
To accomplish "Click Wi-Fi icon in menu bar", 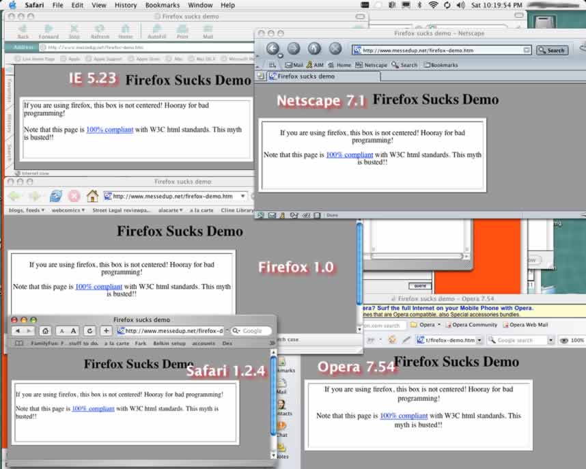I will pyautogui.click(x=433, y=5).
